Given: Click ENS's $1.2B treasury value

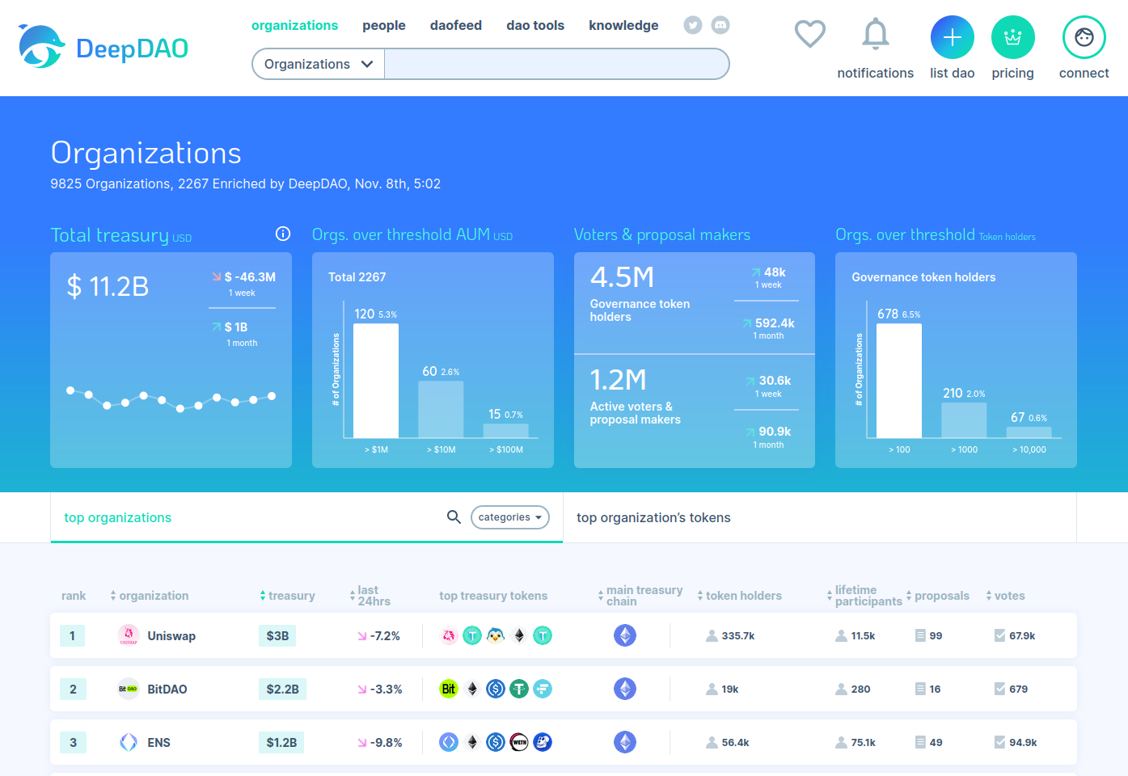Looking at the screenshot, I should (281, 743).
